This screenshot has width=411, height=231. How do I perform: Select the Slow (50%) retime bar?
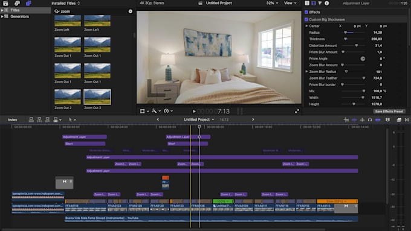(x=337, y=201)
